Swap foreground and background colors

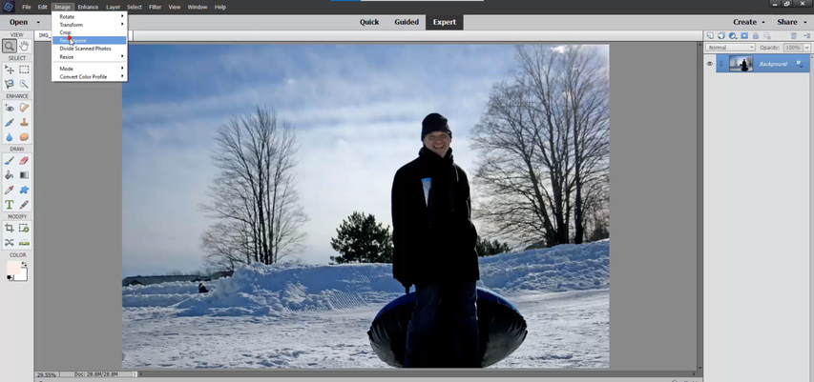[x=24, y=264]
